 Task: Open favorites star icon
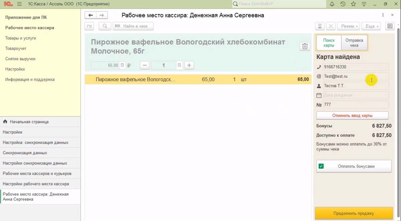point(353,4)
